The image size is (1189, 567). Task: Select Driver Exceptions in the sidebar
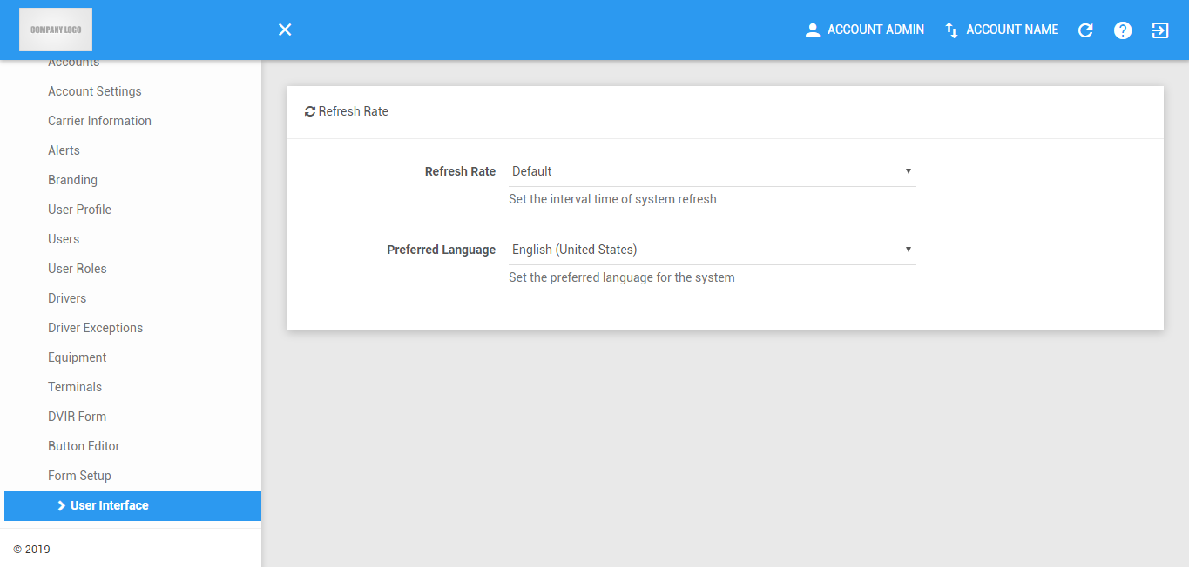(x=95, y=328)
